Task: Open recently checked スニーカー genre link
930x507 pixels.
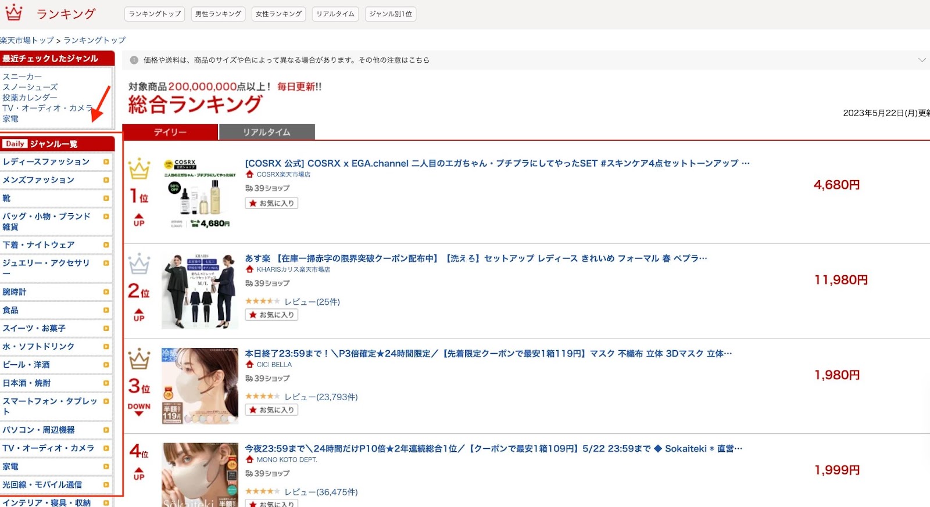Action: [x=22, y=77]
